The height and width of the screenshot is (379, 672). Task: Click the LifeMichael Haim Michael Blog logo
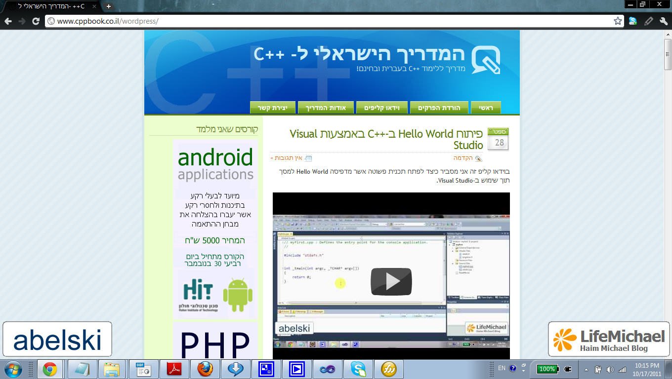click(x=609, y=339)
